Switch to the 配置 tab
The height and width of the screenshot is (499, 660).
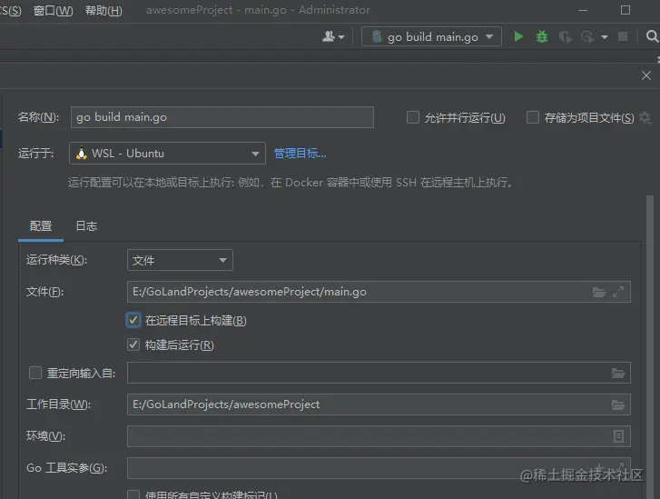[41, 226]
